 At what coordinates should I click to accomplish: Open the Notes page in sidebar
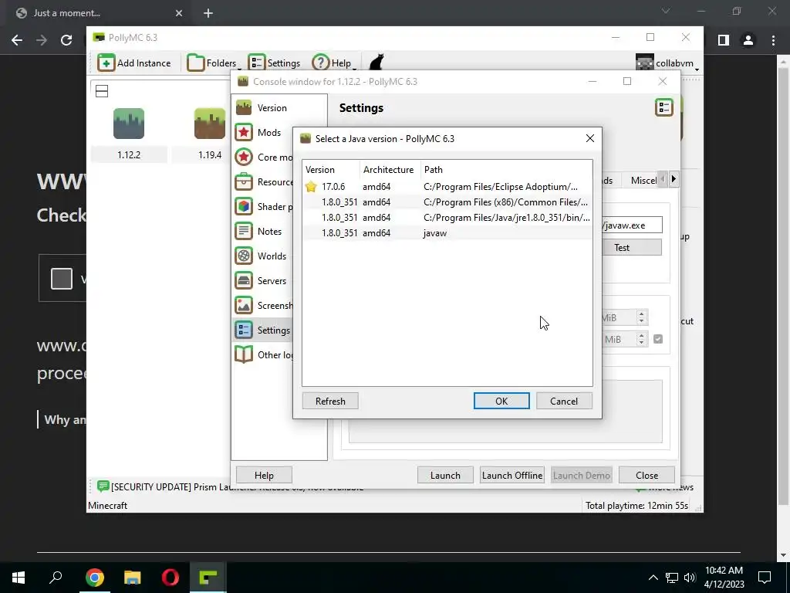(x=263, y=231)
